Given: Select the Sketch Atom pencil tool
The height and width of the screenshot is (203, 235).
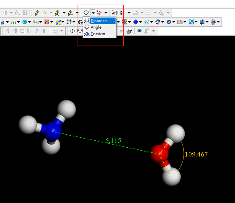Looking at the screenshot, I should 36,13.
